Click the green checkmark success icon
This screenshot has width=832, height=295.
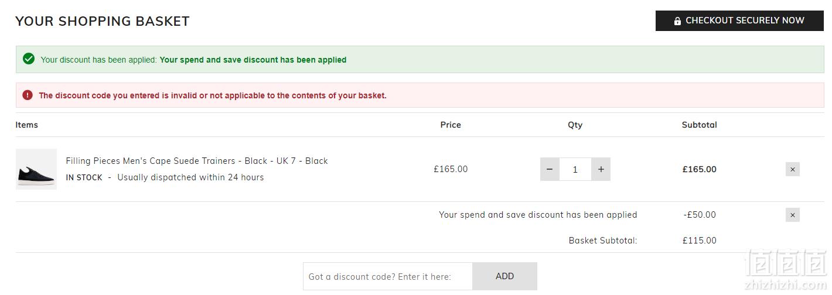tap(28, 59)
